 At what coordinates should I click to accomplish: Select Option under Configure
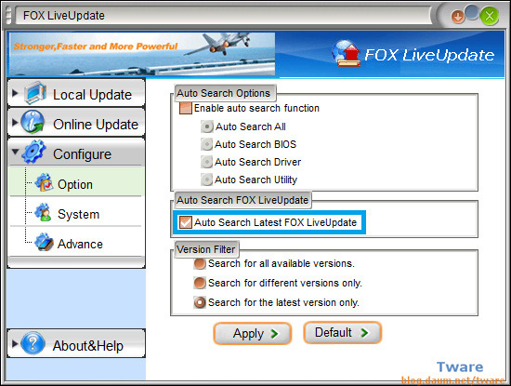click(76, 182)
